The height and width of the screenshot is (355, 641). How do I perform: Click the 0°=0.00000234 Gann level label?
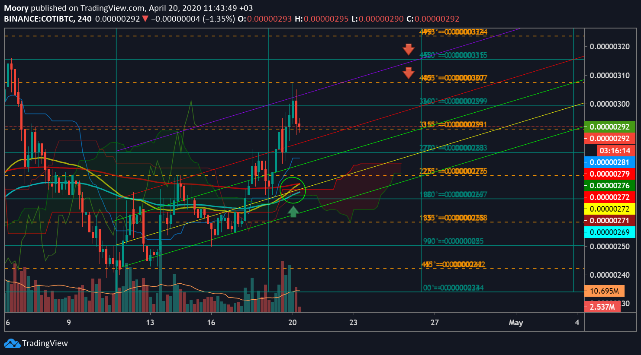(453, 288)
